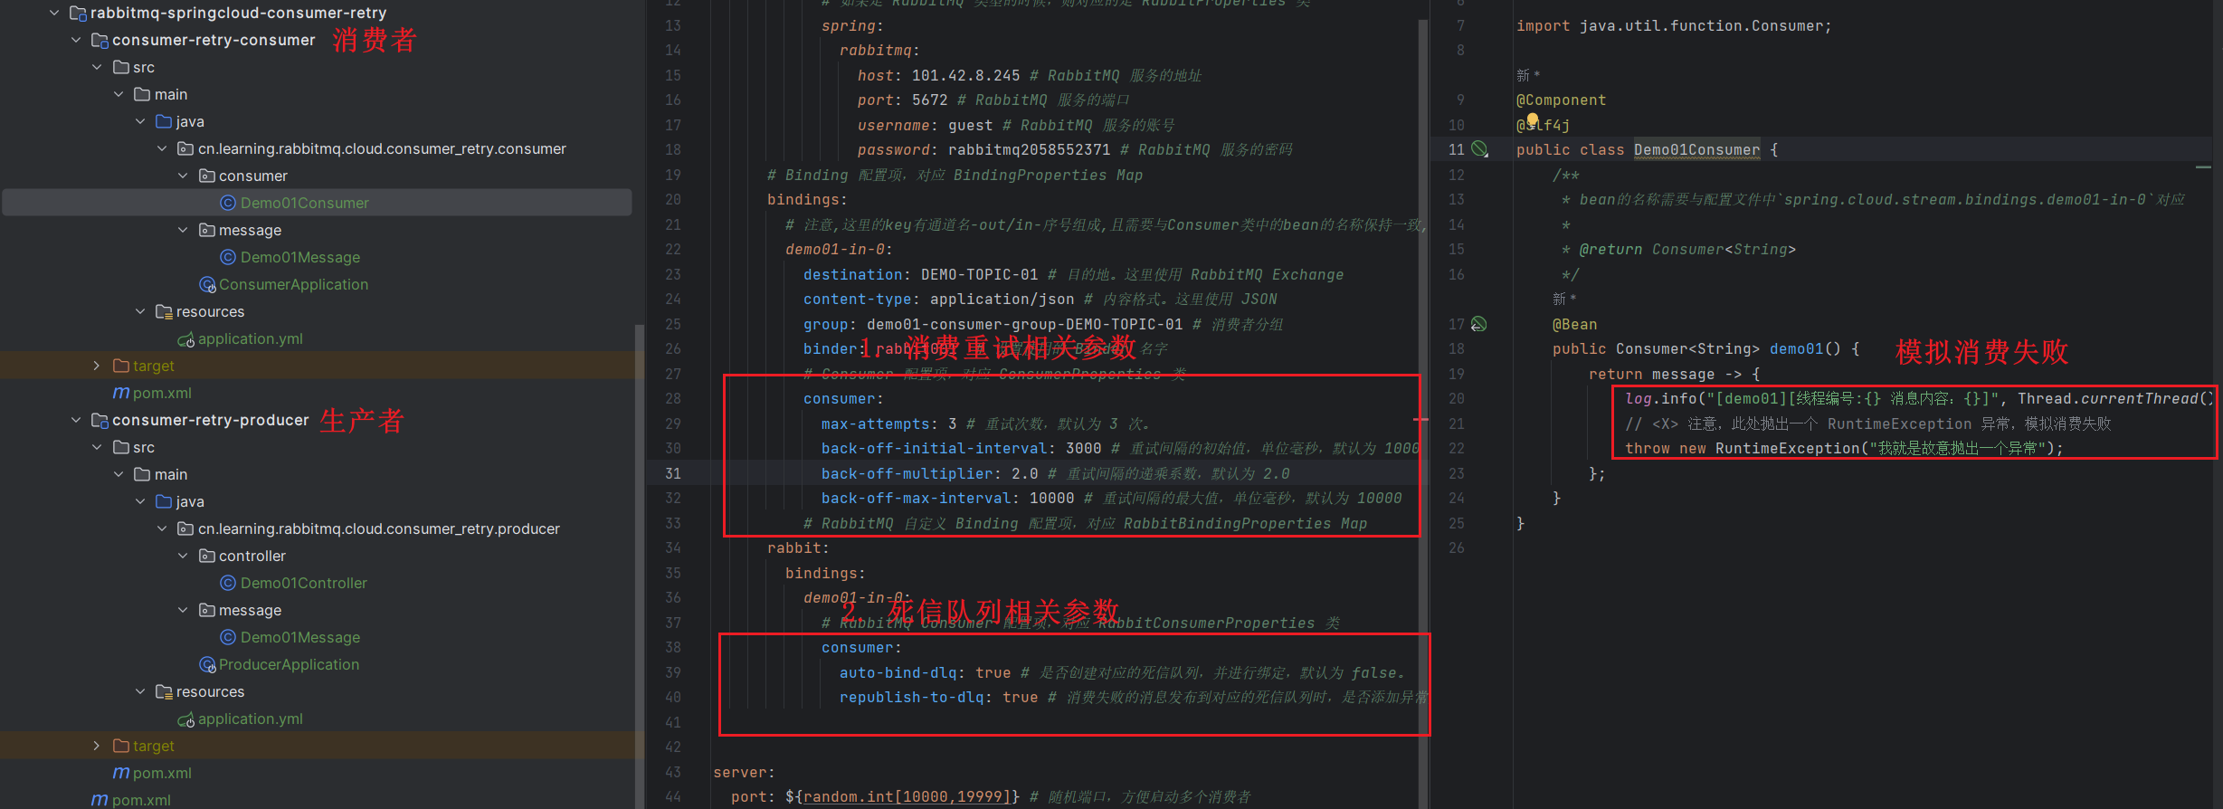2223x809 pixels.
Task: Click the destination DEMO-TOPIC-01 value
Action: 979,274
